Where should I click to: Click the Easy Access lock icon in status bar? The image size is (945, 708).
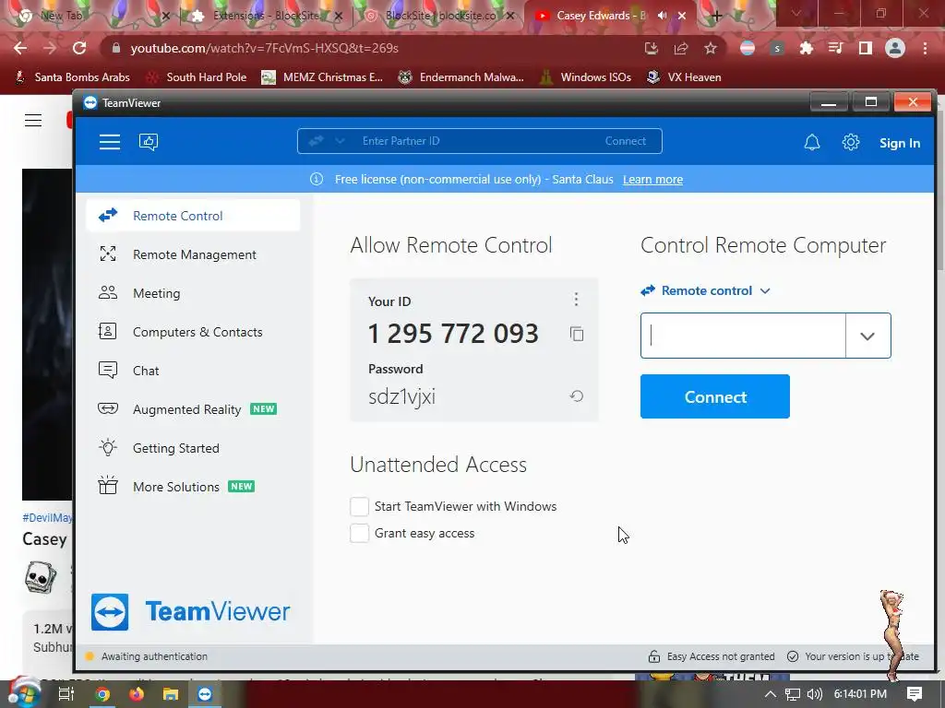654,656
